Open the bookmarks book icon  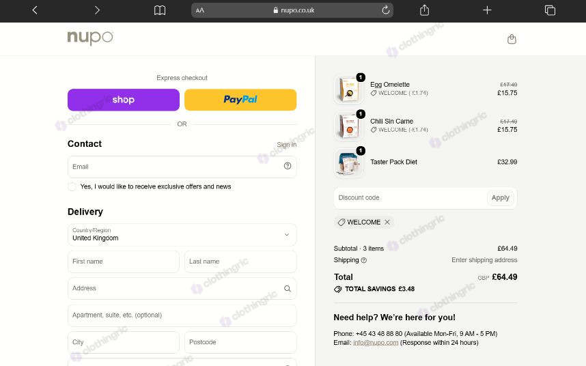(x=160, y=10)
